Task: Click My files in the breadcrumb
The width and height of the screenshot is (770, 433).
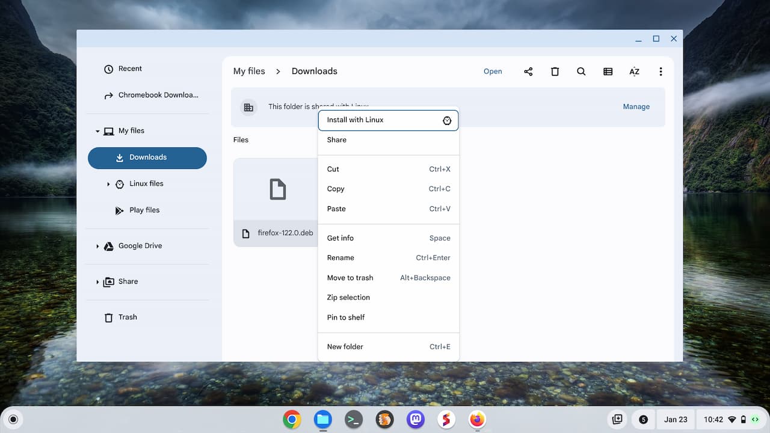Action: (249, 71)
